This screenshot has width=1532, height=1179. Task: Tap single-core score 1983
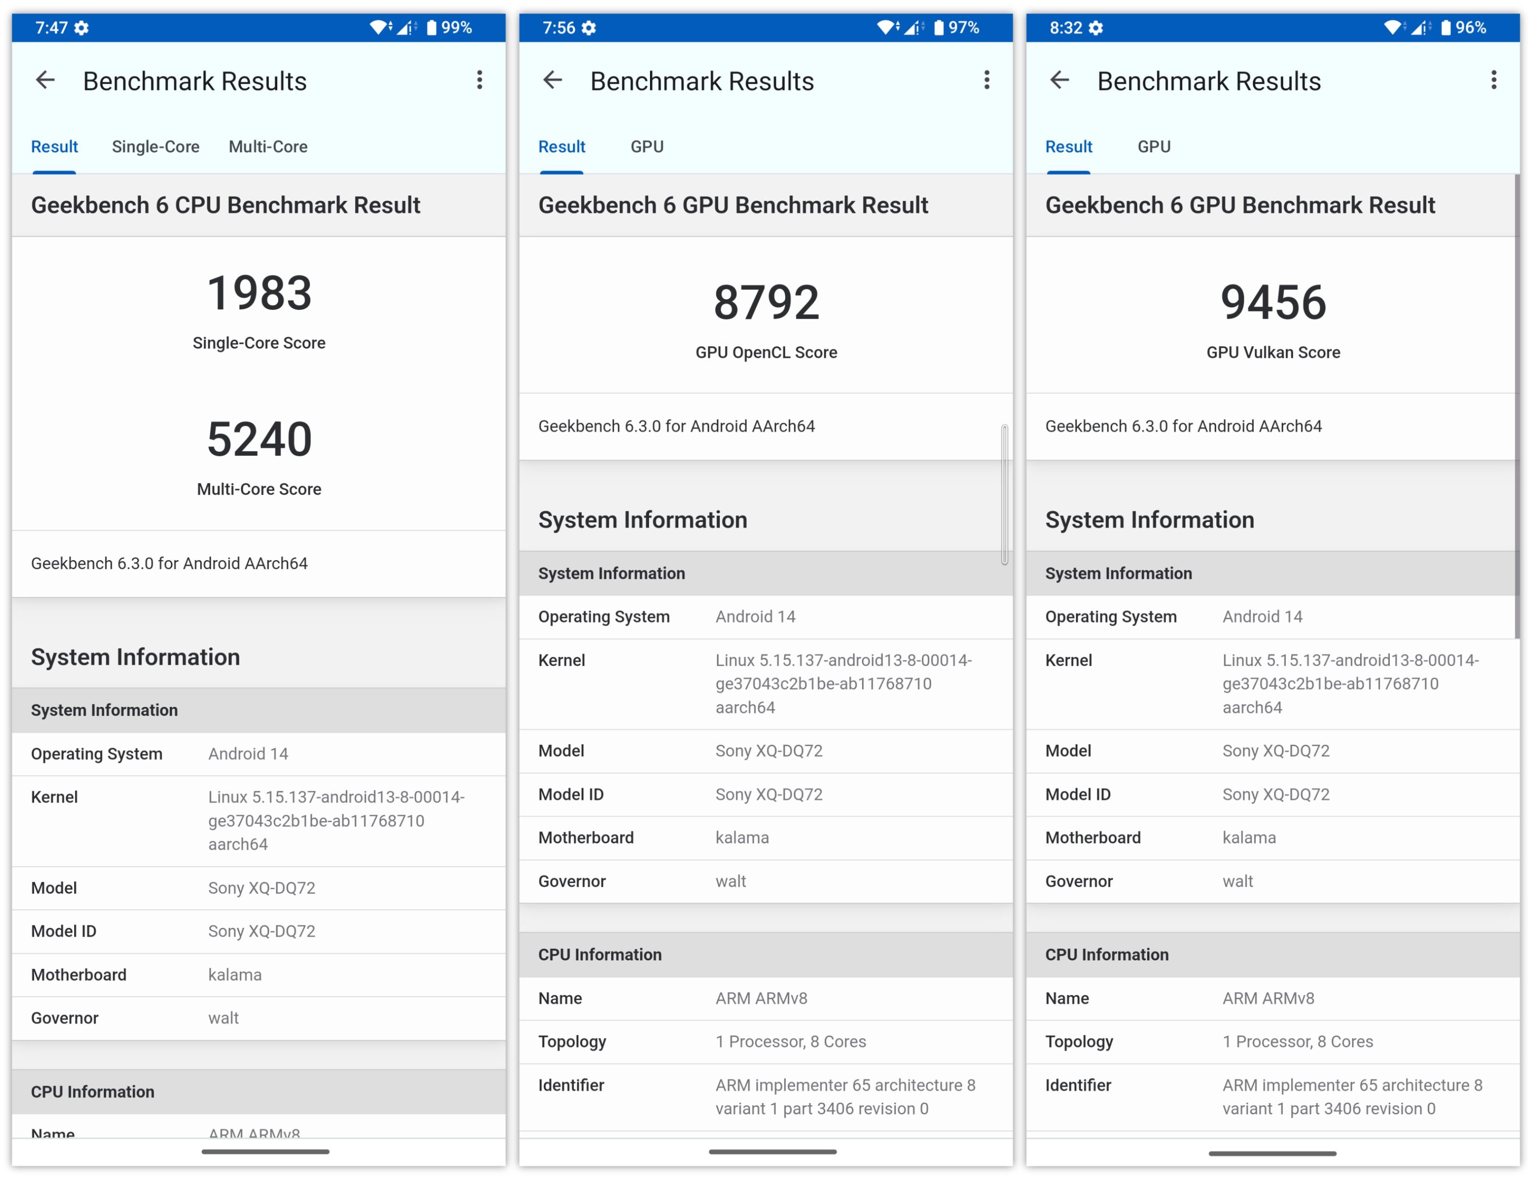point(259,293)
